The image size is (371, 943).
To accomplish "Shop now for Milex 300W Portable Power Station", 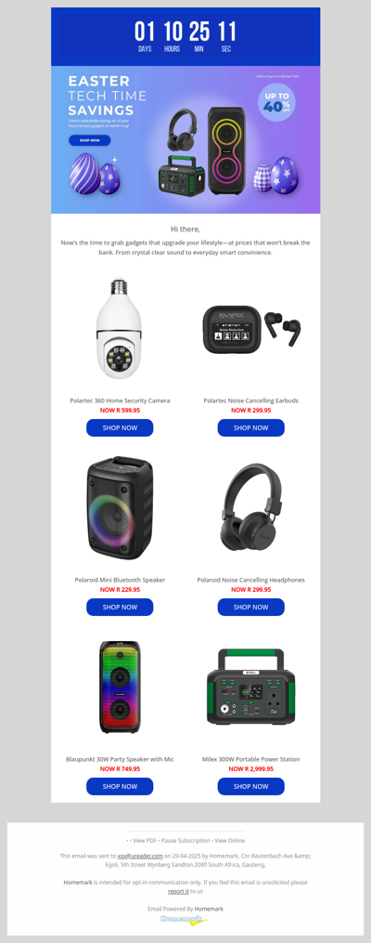I will (x=251, y=786).
